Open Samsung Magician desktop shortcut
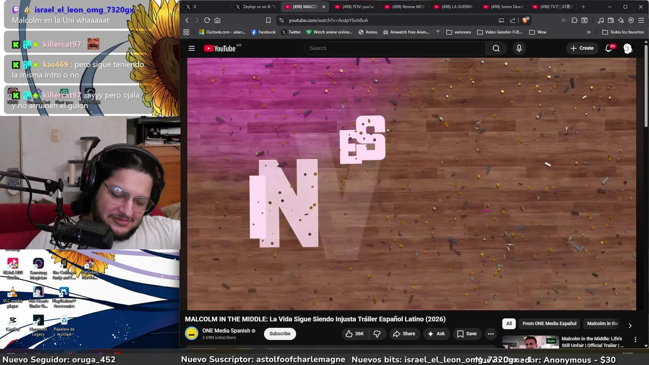 pyautogui.click(x=38, y=269)
